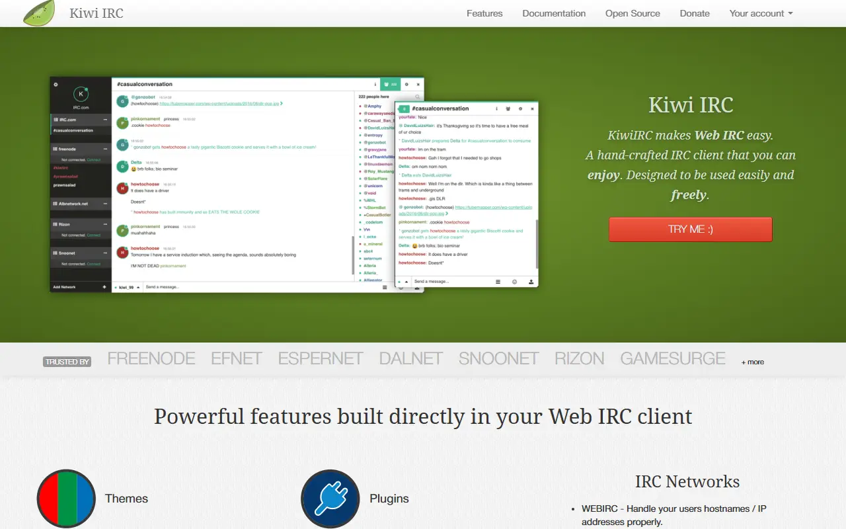Click the 'Powerful features built directly' heading
Screen dimensions: 846x529
[423, 417]
